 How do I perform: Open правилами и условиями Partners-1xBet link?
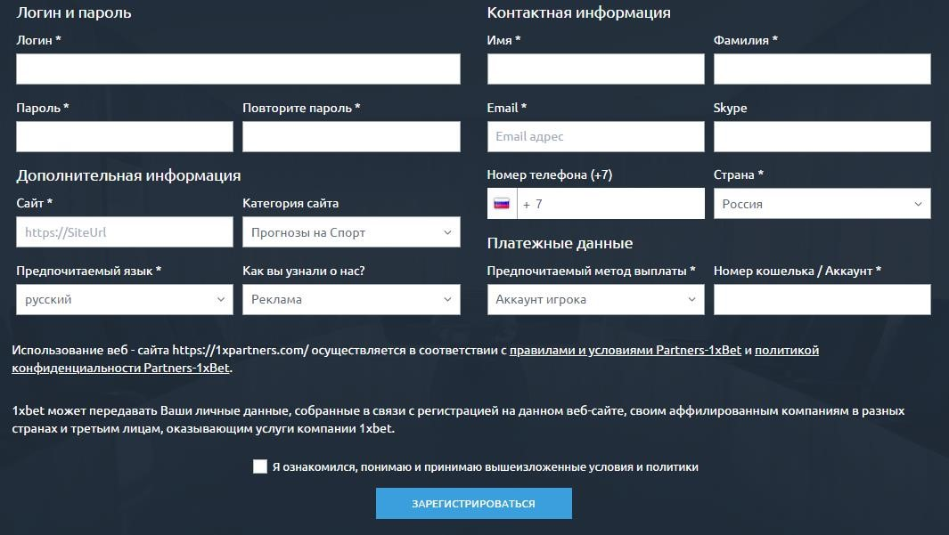pos(626,350)
